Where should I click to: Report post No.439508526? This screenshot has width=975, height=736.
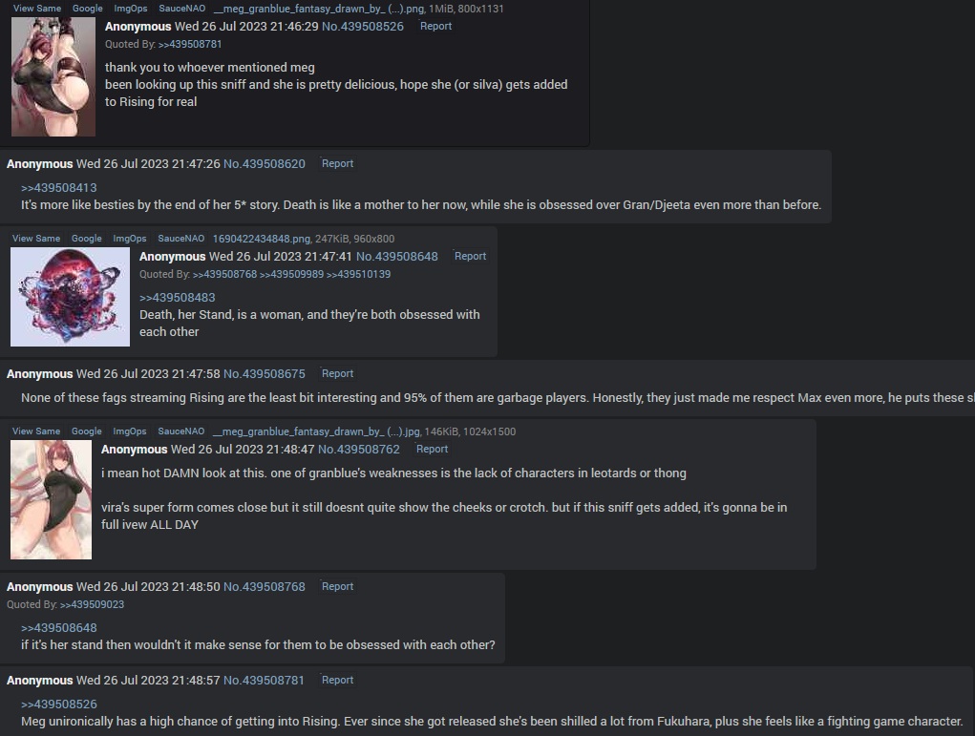(435, 26)
